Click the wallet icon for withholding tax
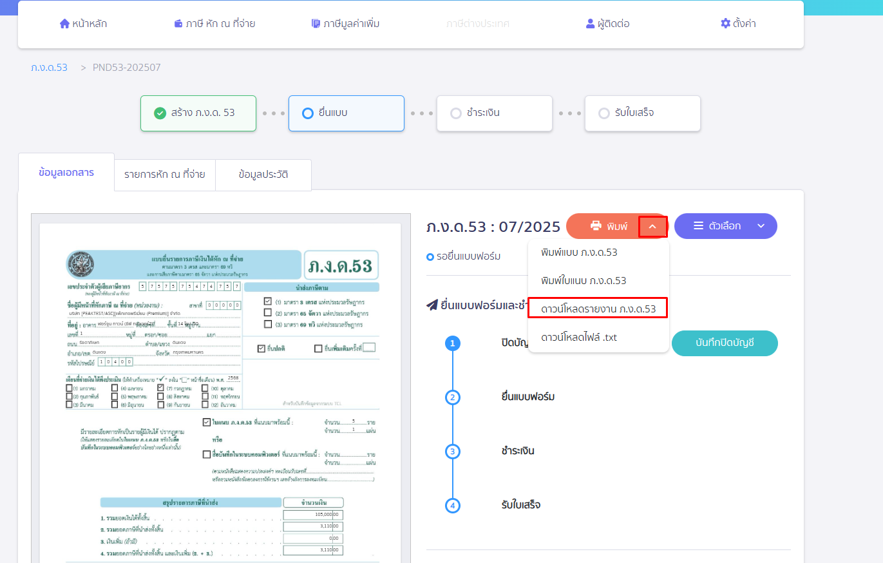The image size is (883, 563). tap(178, 24)
